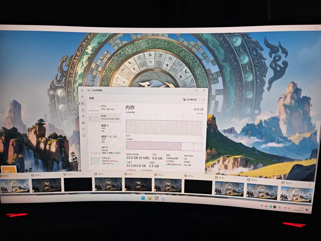Screen dimensions: 321x241
Task: Click the 8.6 GB available value
Action: point(157,158)
